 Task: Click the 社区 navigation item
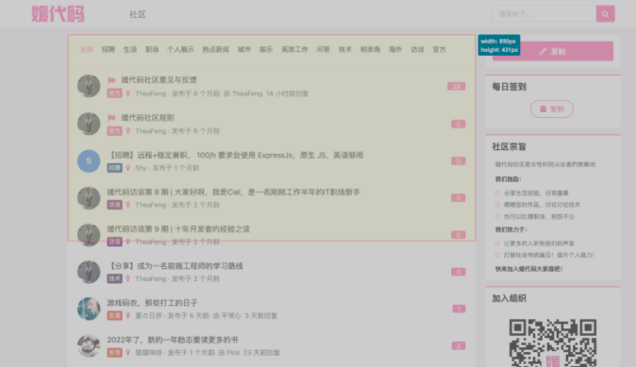coord(138,14)
